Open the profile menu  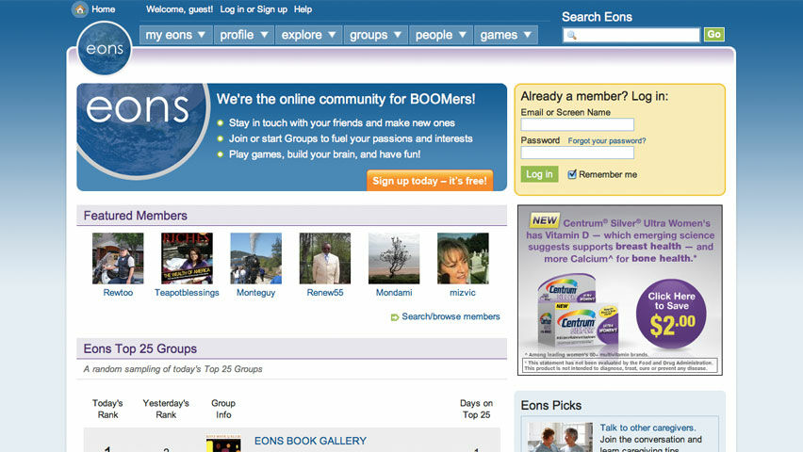pos(244,35)
